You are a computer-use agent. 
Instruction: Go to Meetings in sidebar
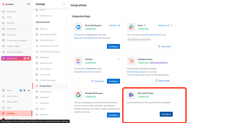tap(11, 12)
